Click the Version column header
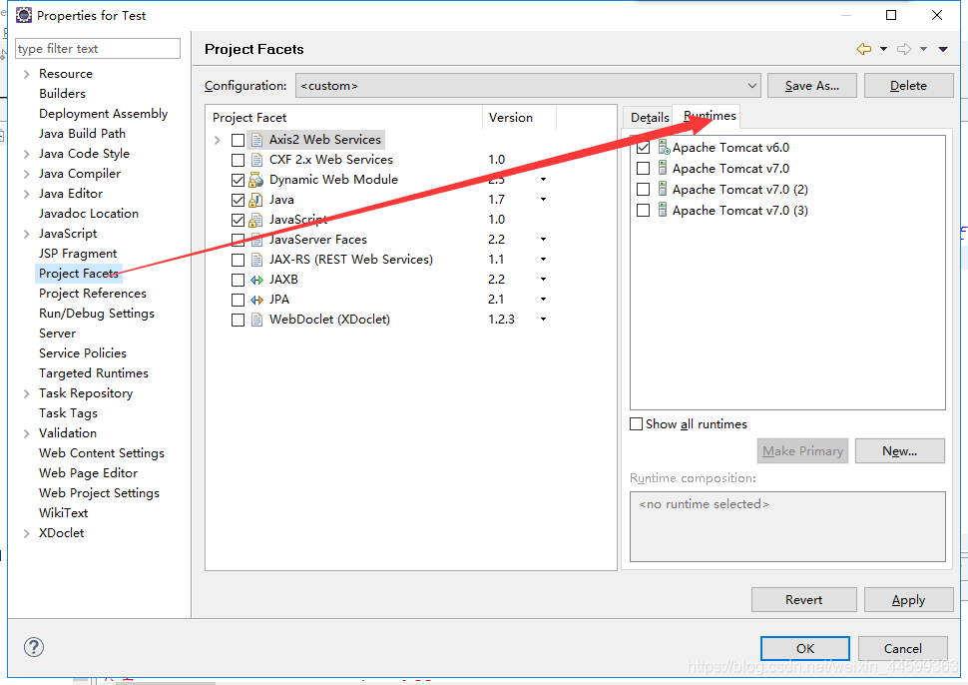The height and width of the screenshot is (685, 968). coord(519,118)
